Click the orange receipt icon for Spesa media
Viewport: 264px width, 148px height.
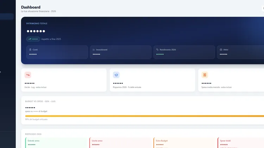pos(205,75)
